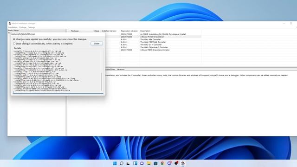Viewport: 297px width, 167px height.
Task: Open the Settings menu
Action: point(32,27)
